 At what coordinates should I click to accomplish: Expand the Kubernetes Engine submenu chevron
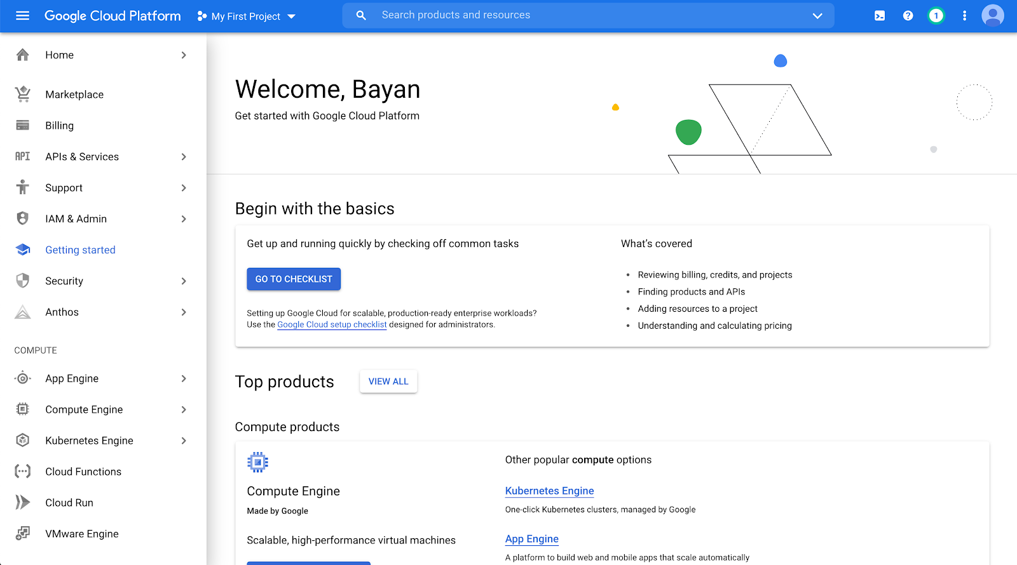pos(184,441)
